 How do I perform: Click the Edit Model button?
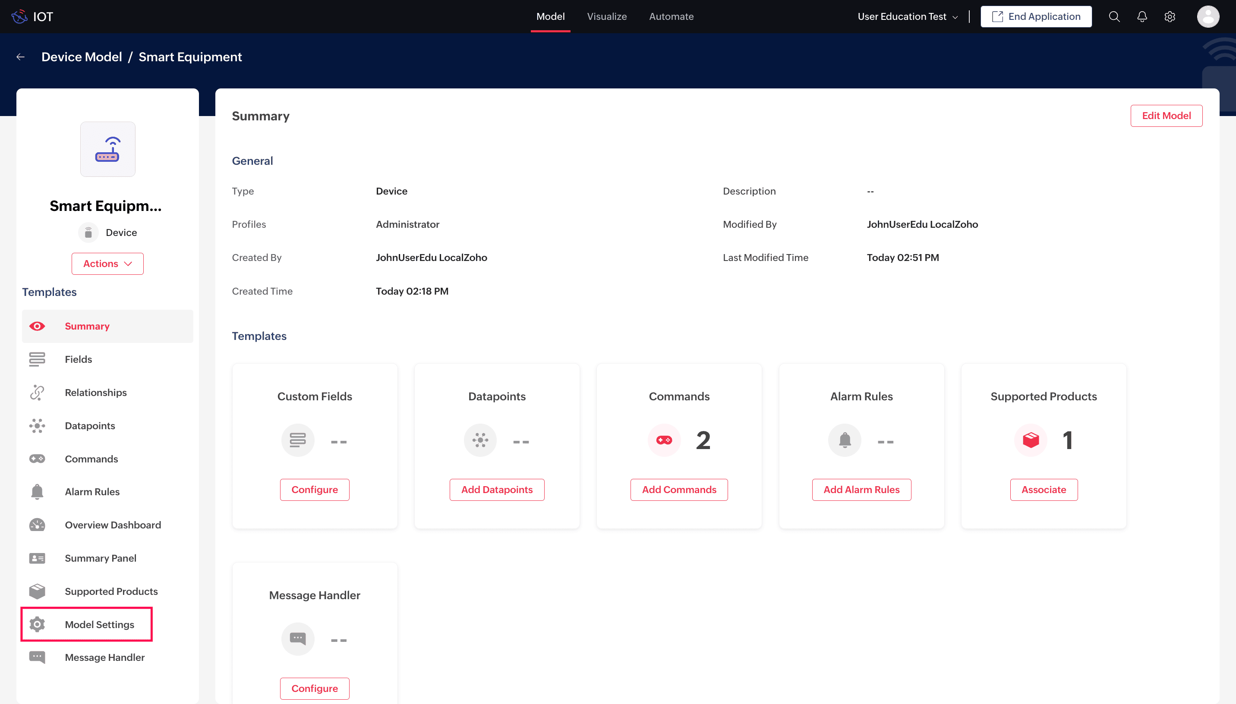[1166, 116]
